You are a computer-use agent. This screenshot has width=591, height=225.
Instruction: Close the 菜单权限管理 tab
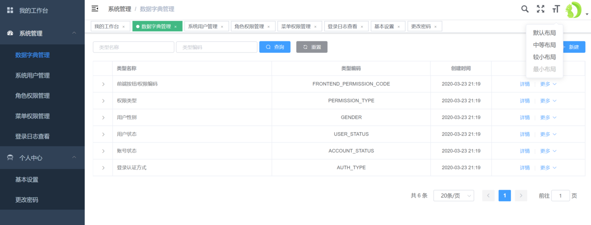pos(315,27)
